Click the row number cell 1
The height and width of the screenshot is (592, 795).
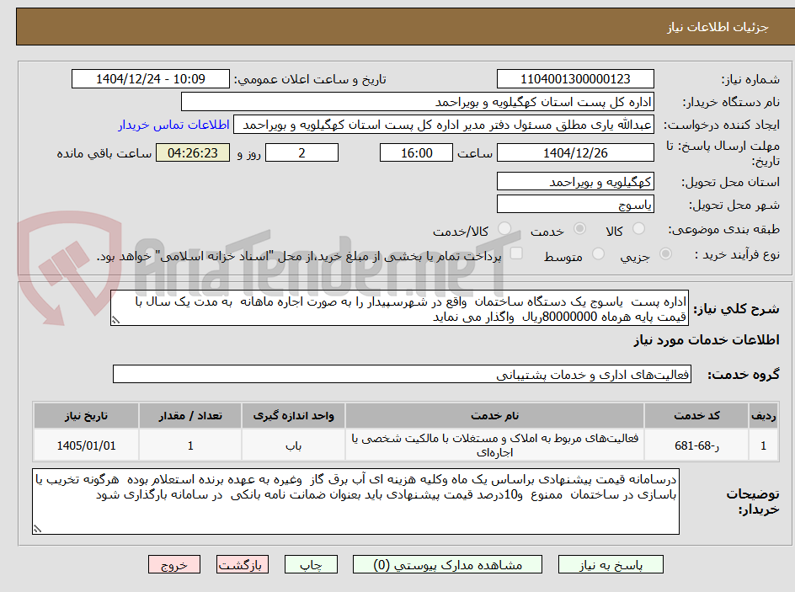tap(764, 445)
